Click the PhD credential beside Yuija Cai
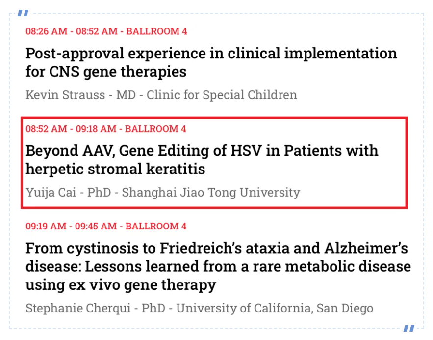433x340 pixels. point(99,192)
